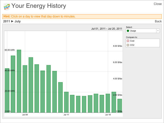Click the dropdown arrow beside Usage
Viewport: 164px width, 123px height.
pyautogui.click(x=158, y=31)
